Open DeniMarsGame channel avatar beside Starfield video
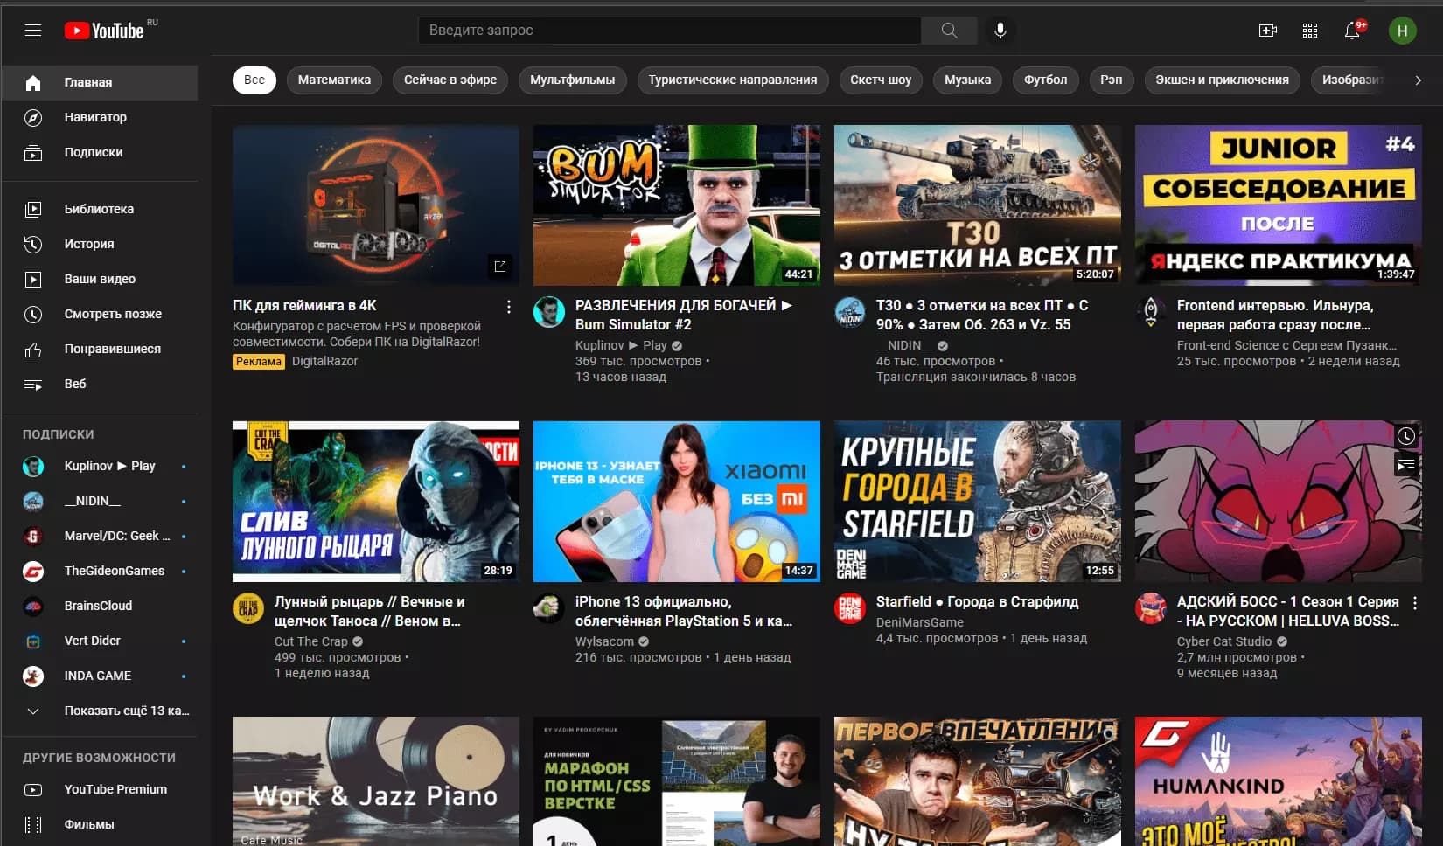The image size is (1443, 846). tap(850, 608)
